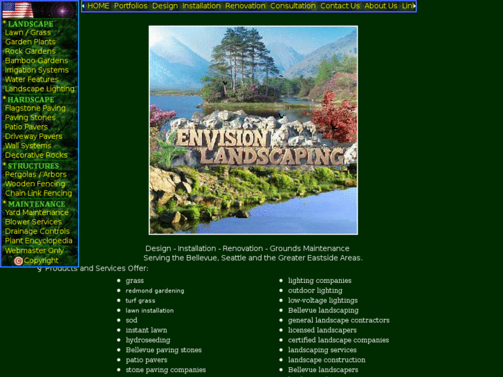
Task: Click the right scroll arrow of navigation bar
Action: [414, 6]
